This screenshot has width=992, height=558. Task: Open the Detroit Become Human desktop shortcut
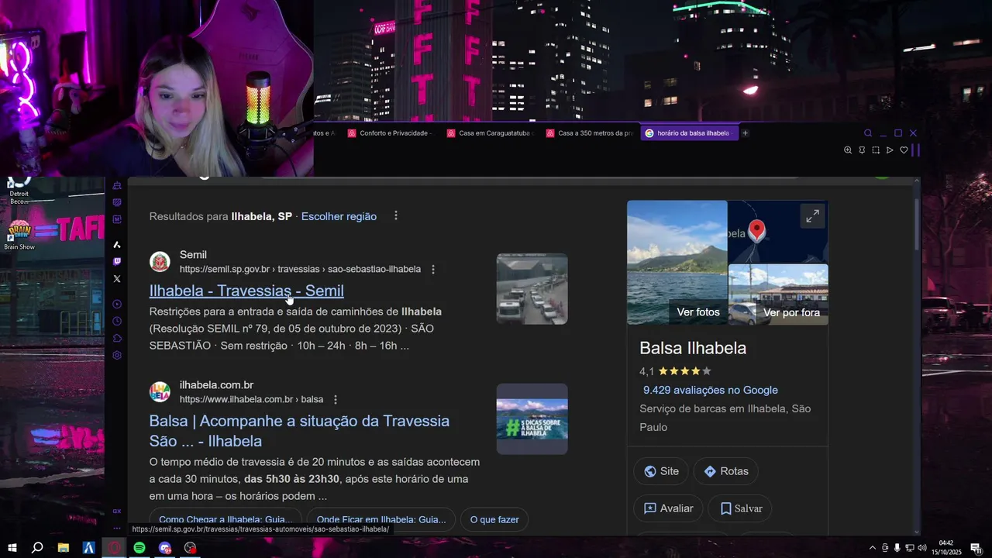point(19,191)
